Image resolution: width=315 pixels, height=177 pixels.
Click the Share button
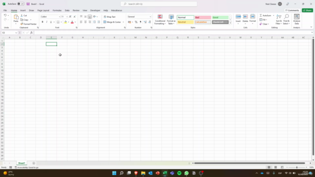pos(307,10)
